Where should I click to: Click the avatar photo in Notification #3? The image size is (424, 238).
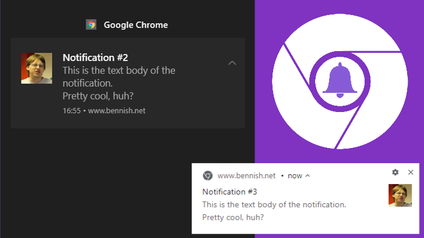[x=400, y=195]
